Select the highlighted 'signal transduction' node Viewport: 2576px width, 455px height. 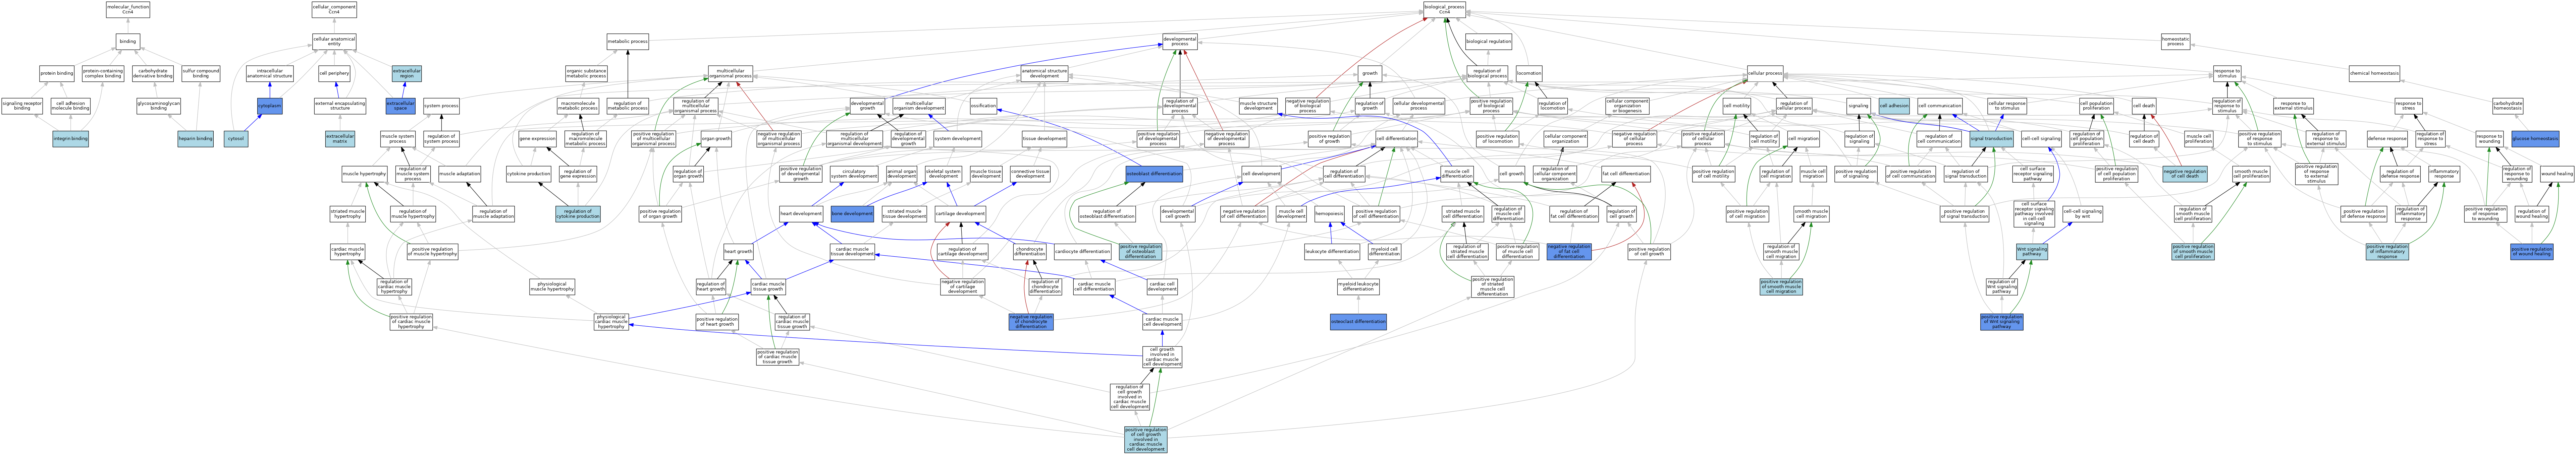tap(1991, 139)
